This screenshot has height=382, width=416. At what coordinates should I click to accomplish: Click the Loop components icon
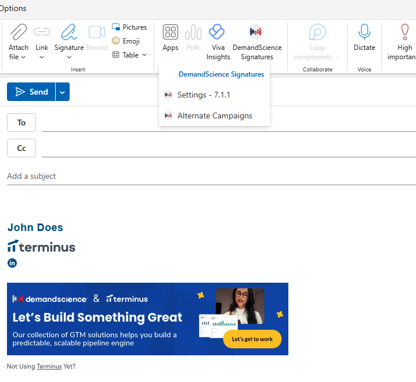point(317,32)
